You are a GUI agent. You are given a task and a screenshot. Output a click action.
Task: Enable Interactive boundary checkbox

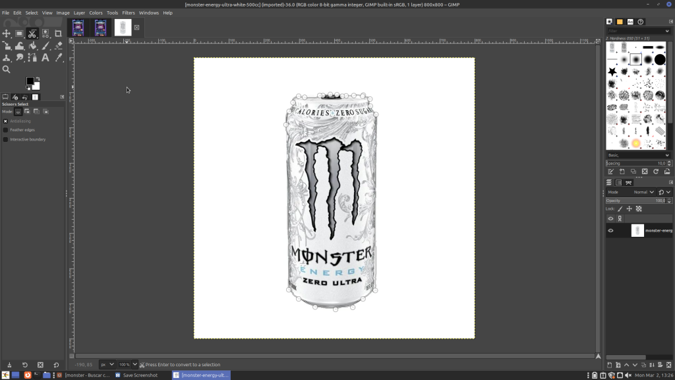pos(6,139)
